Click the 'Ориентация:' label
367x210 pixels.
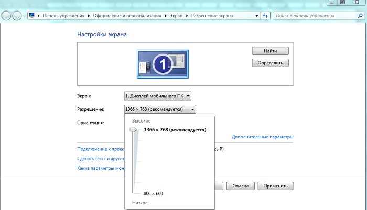[91, 123]
